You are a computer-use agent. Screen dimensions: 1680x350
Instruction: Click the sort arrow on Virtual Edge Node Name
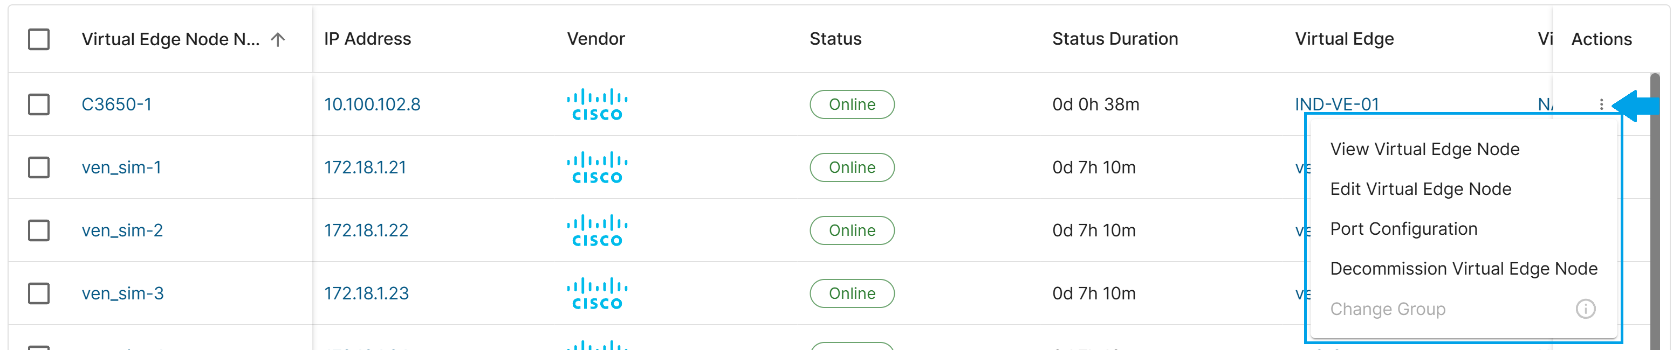pos(278,39)
